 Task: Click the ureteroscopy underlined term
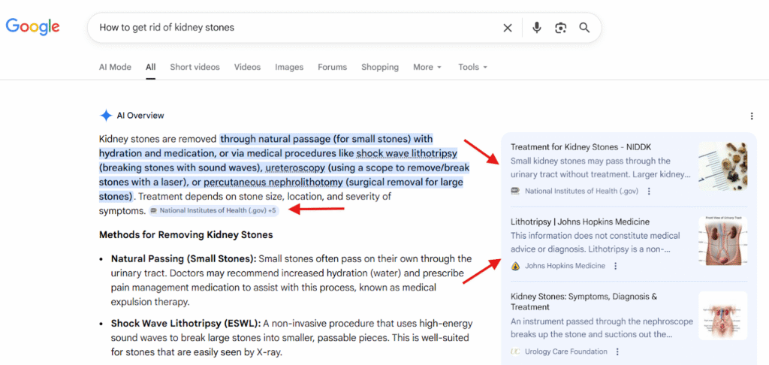click(x=295, y=168)
